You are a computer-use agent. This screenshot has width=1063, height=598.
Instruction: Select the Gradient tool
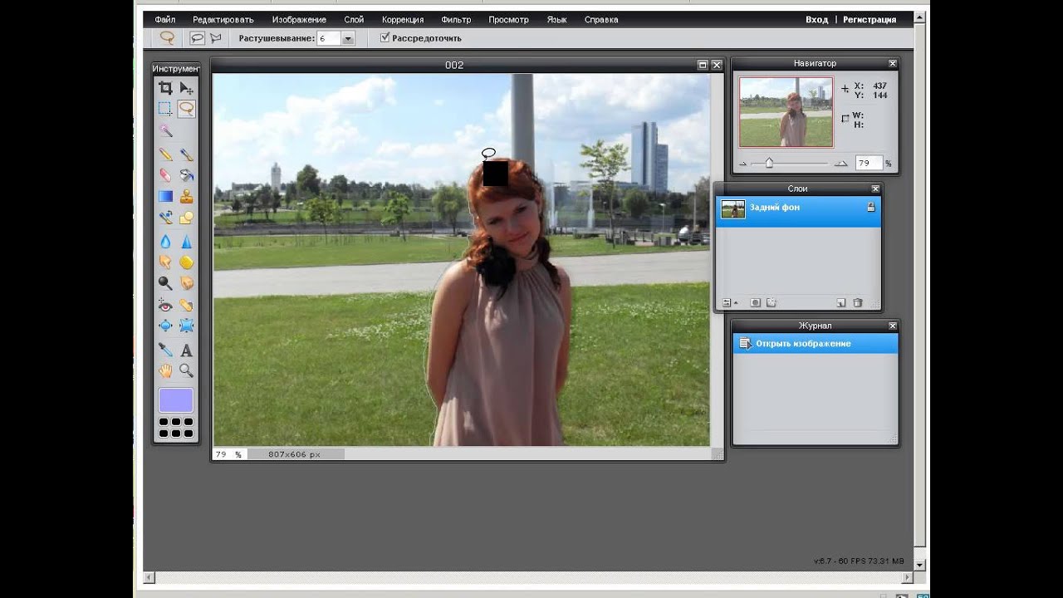click(x=165, y=197)
